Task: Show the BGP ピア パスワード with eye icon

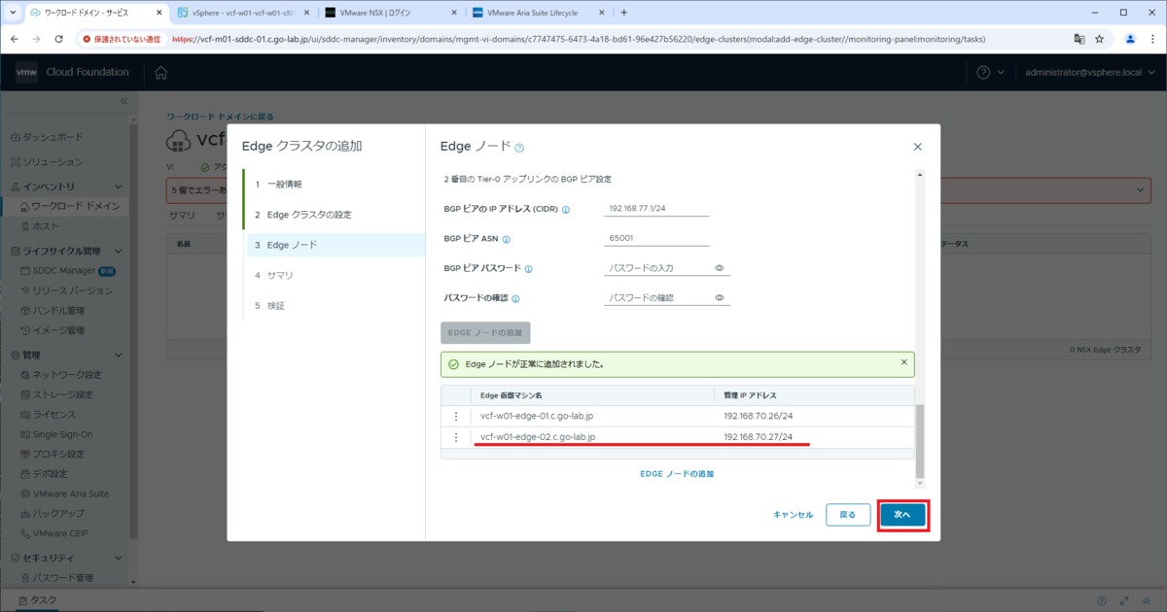Action: coord(720,268)
